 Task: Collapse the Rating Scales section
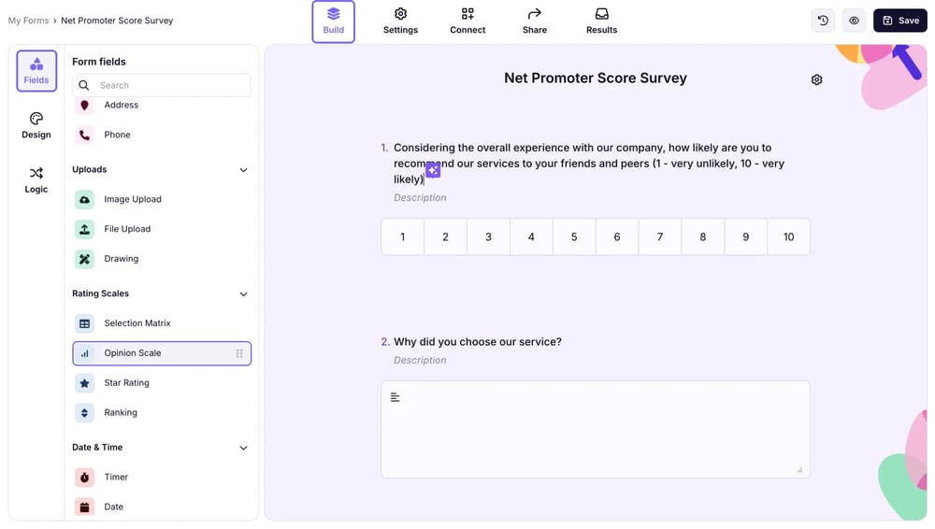[x=243, y=294]
